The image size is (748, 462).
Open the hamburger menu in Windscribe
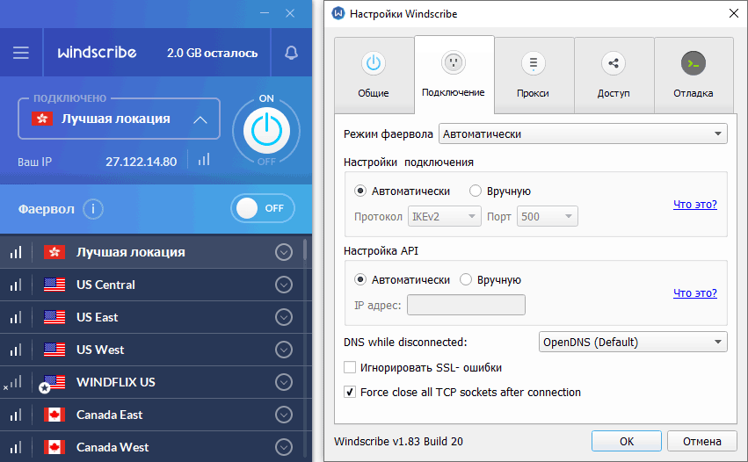(21, 53)
